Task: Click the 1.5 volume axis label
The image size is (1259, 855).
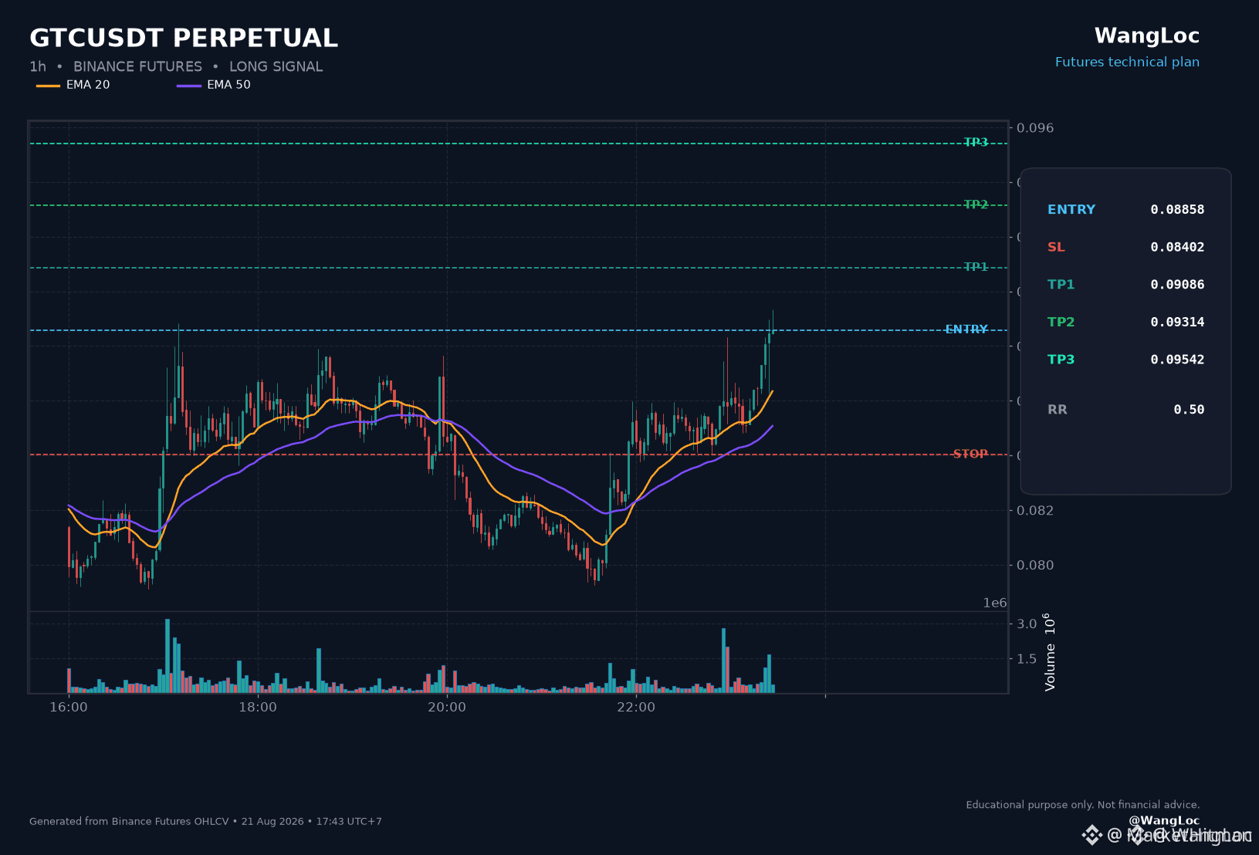Action: coord(1027,659)
